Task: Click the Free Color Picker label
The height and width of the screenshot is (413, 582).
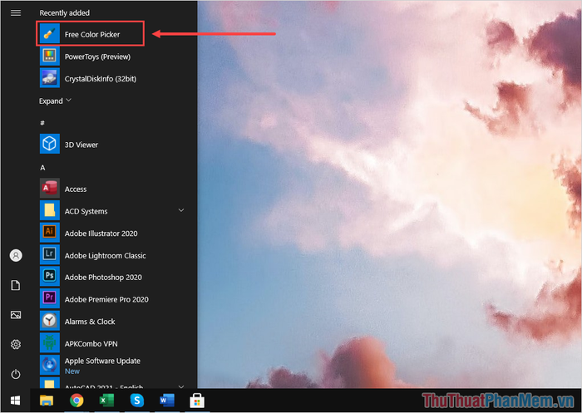Action: (x=92, y=35)
